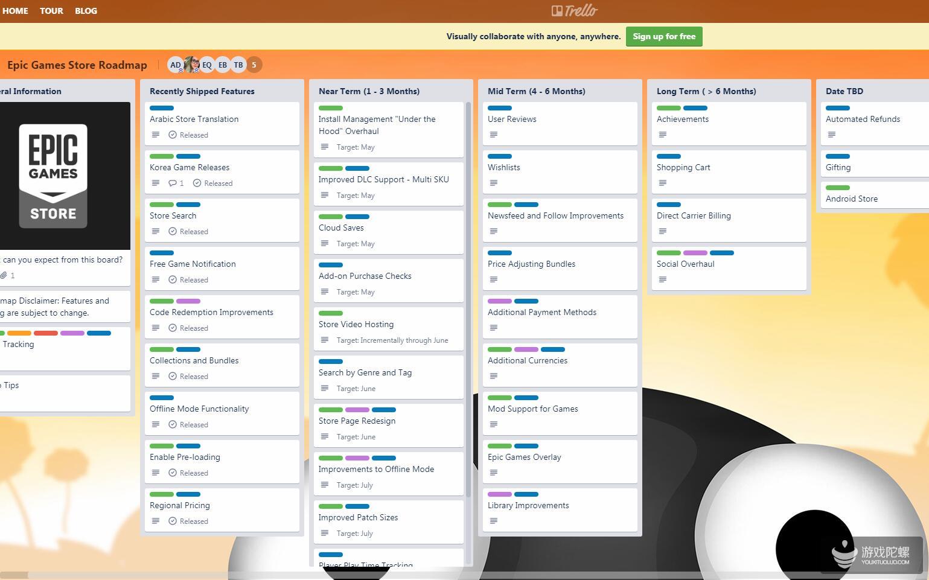Click Released checkmark on Regional Pricing card
929x580 pixels.
click(x=173, y=521)
